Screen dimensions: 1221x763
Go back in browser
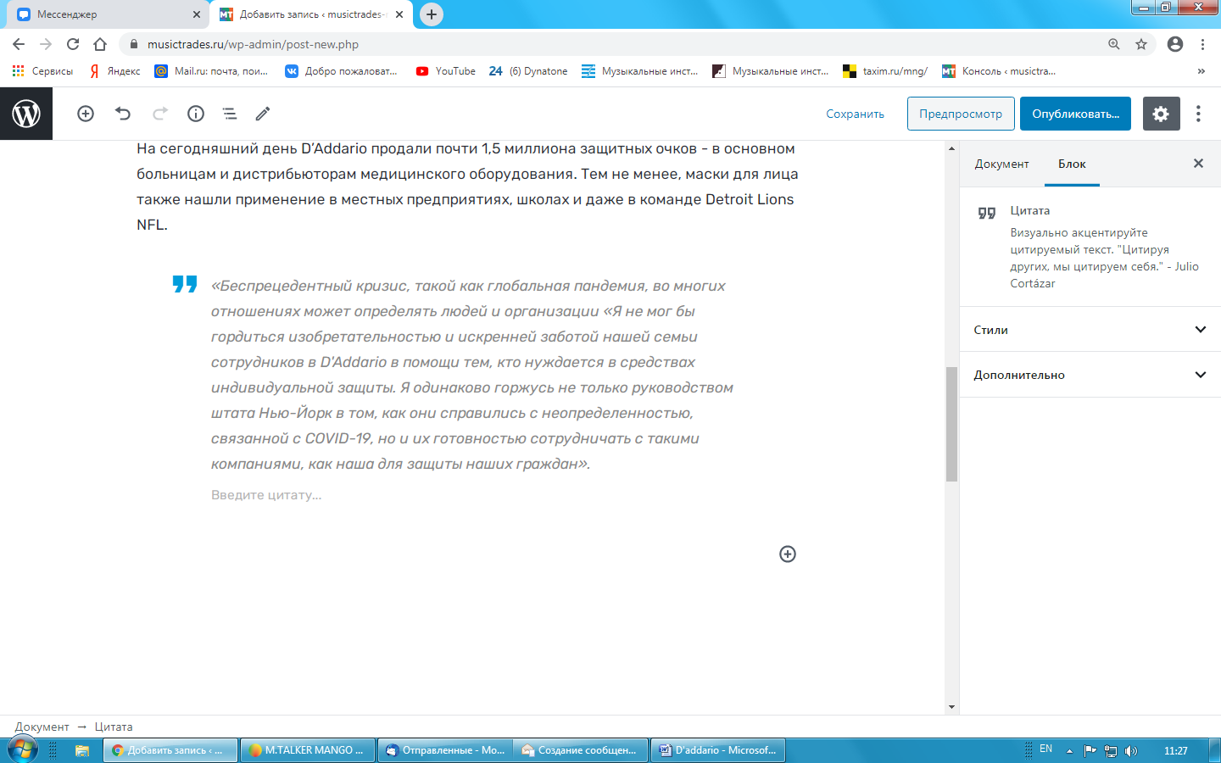tap(19, 44)
